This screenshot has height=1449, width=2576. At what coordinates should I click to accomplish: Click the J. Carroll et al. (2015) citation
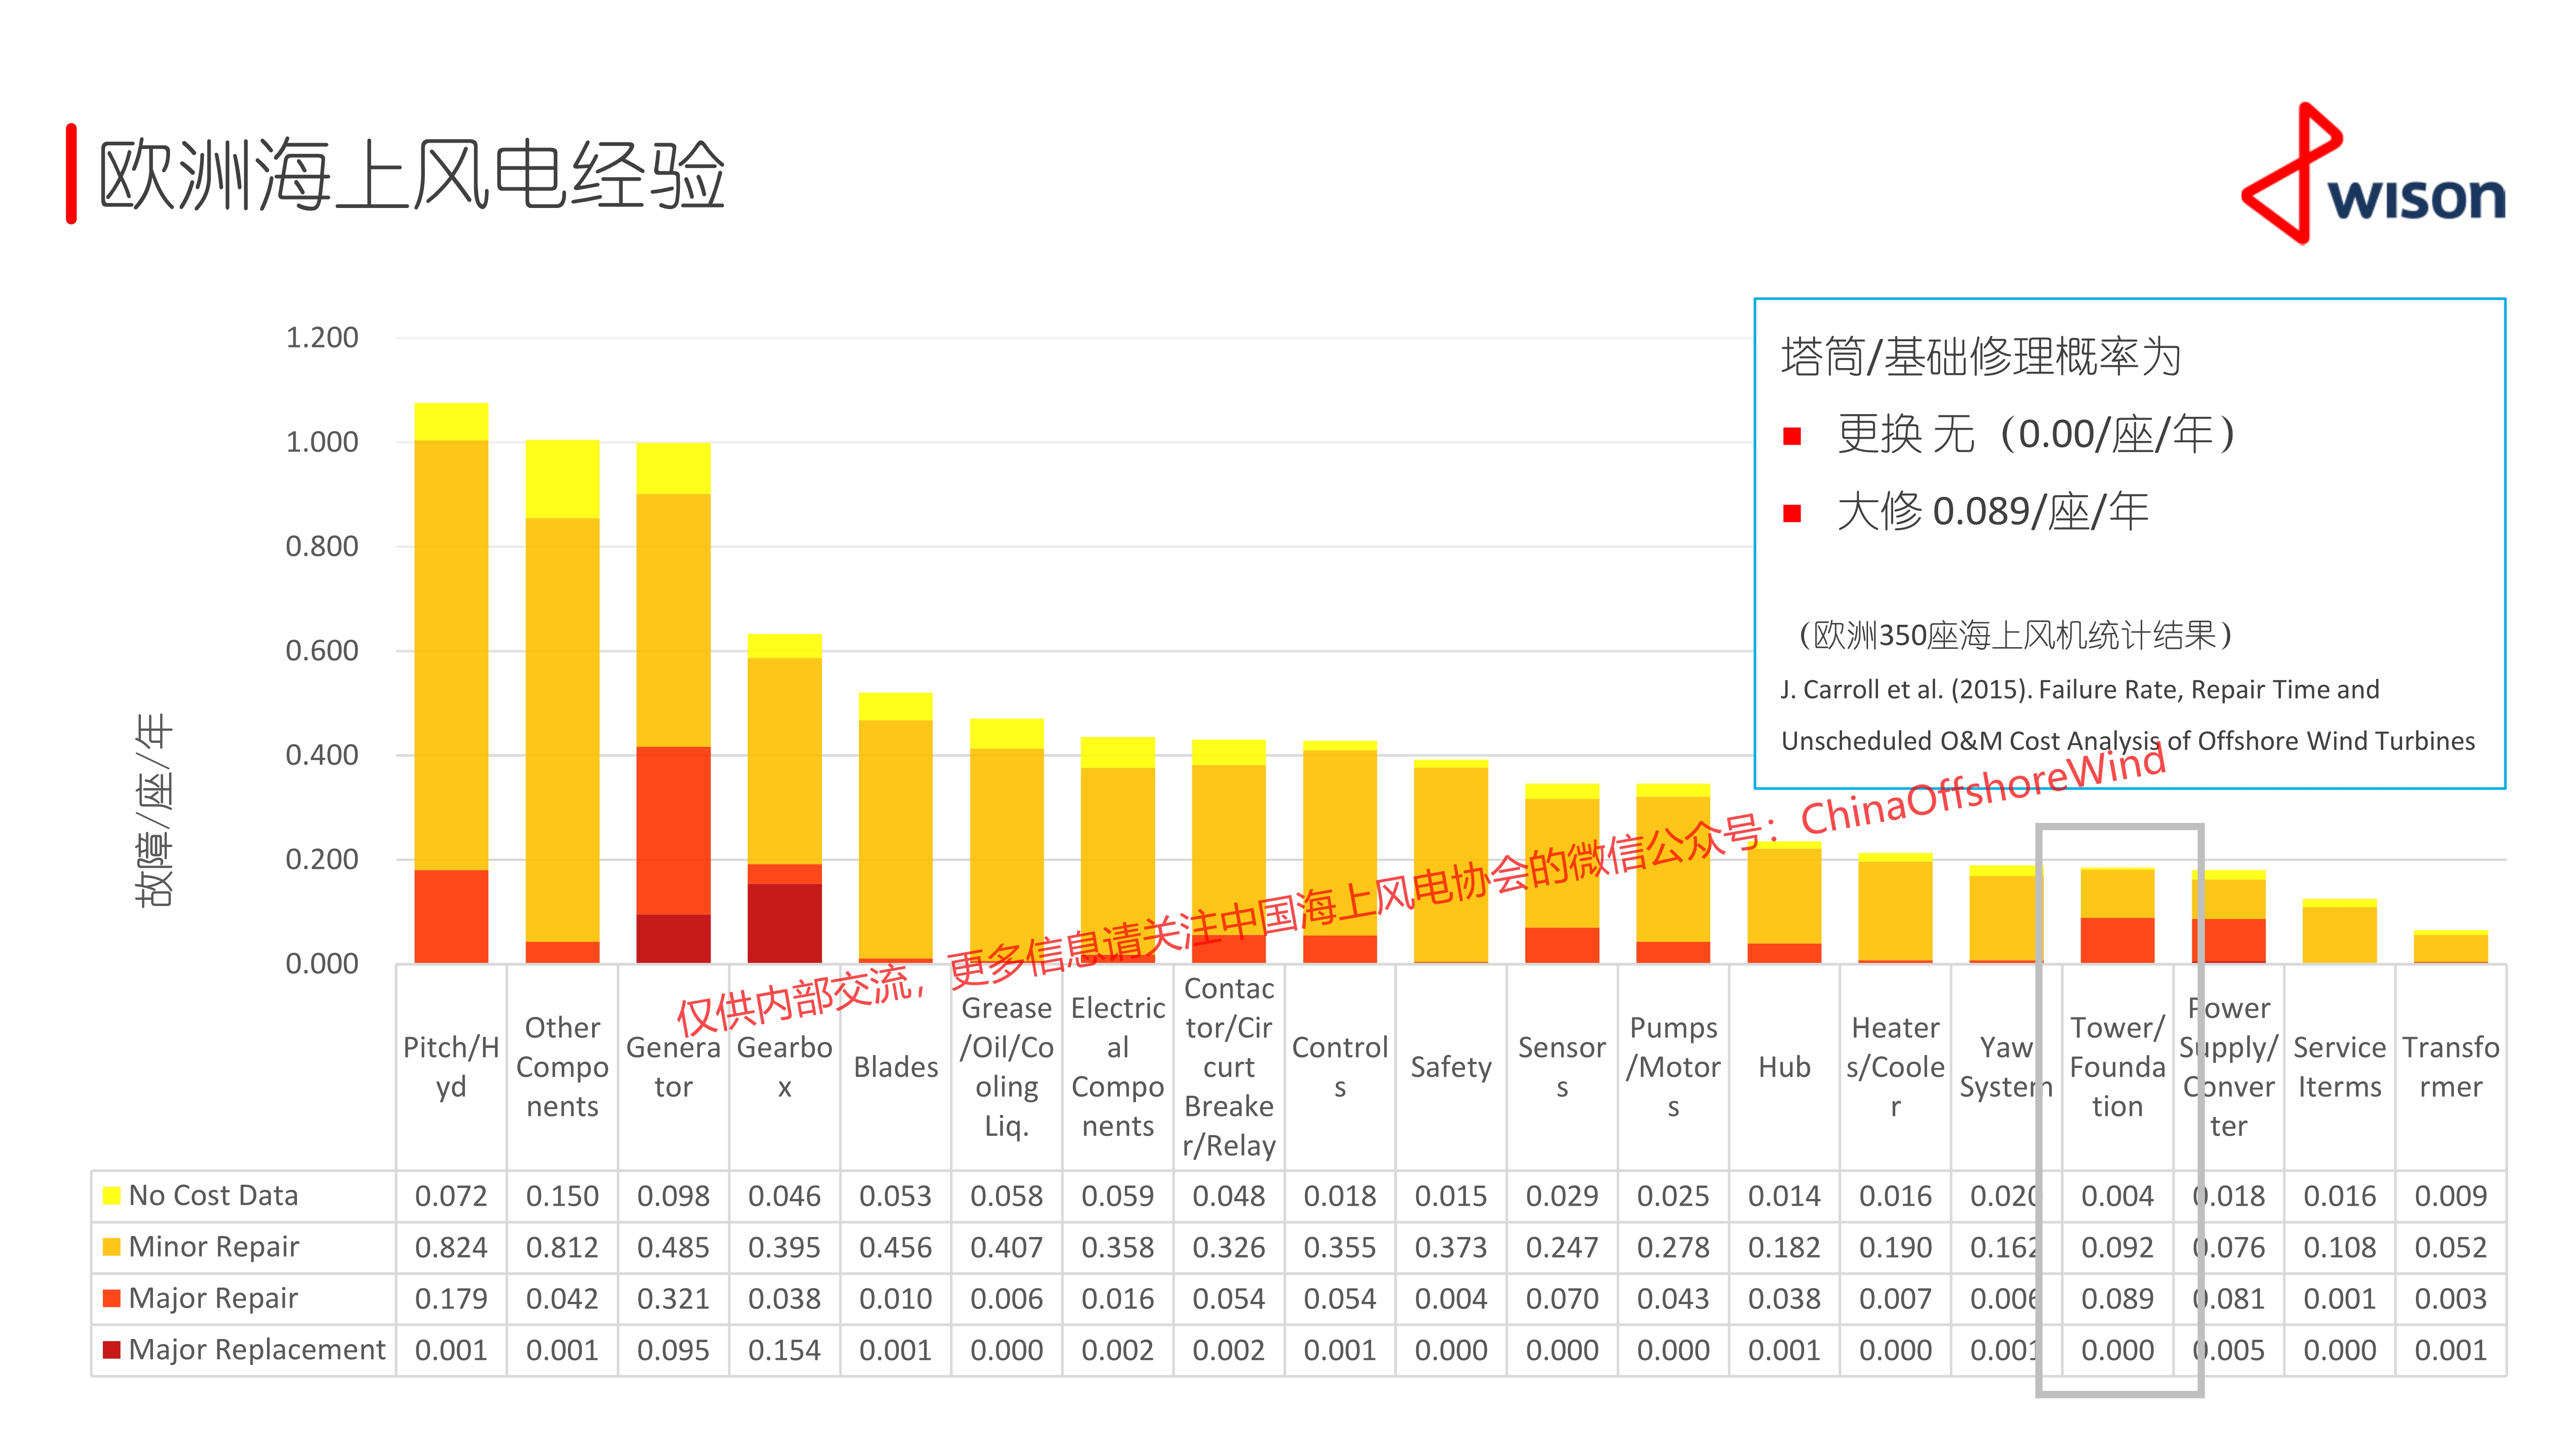(2128, 715)
